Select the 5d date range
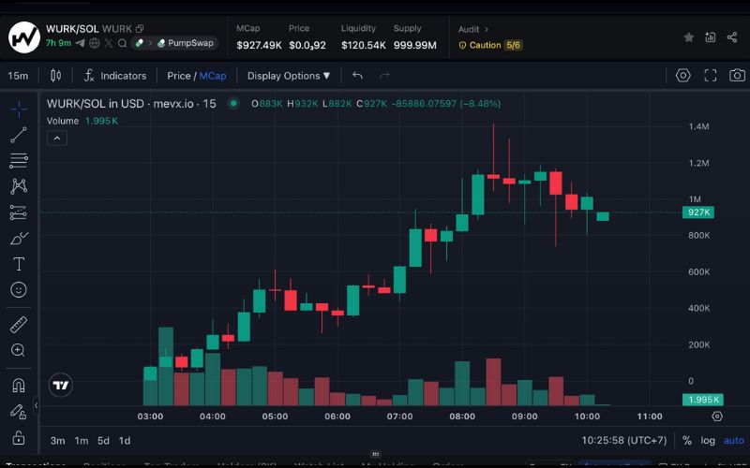Image resolution: width=750 pixels, height=468 pixels. [x=103, y=440]
